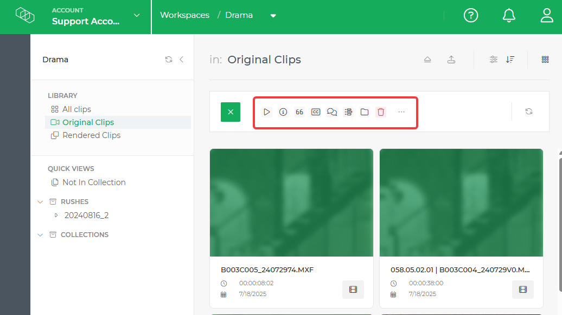
Task: Open comments speech bubbles icon
Action: 332,112
